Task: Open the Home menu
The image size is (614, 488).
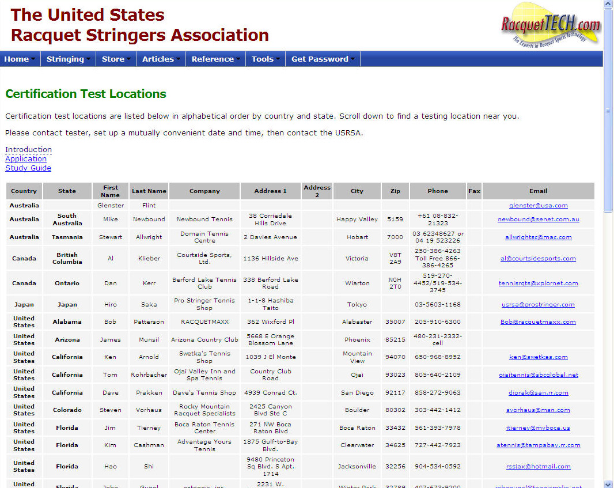Action: pos(20,59)
